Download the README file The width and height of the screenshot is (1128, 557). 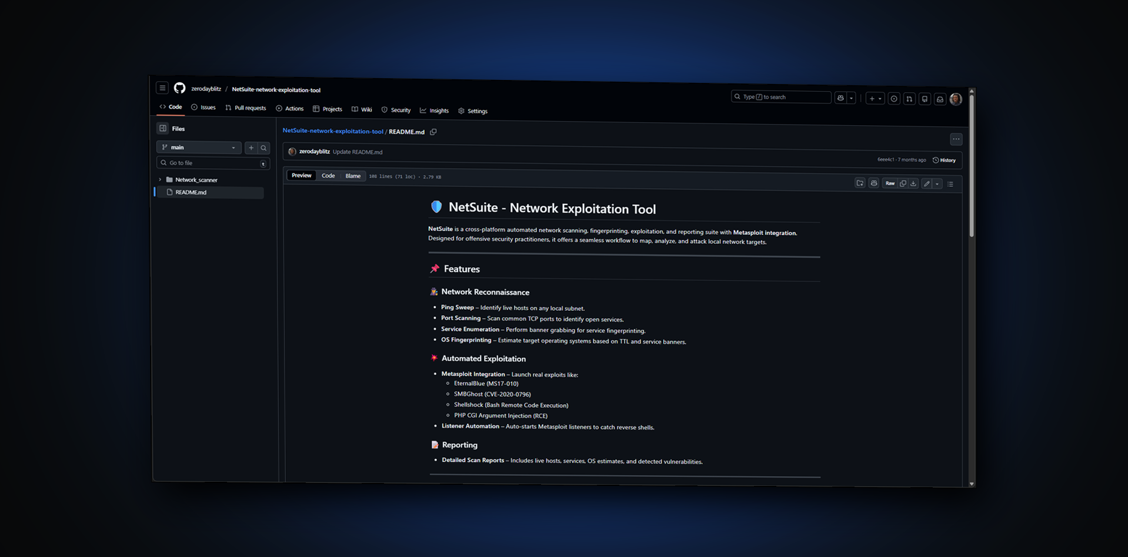coord(913,183)
